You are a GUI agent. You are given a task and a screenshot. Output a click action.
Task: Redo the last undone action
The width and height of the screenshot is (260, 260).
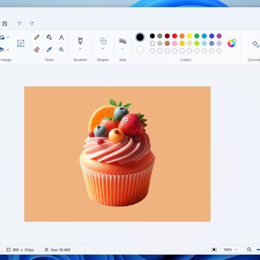point(32,23)
